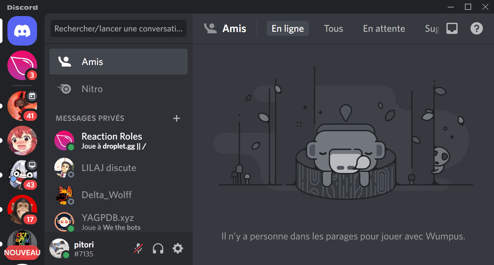The height and width of the screenshot is (265, 494).
Task: Open server with 41 unread mentions
Action: [x=22, y=106]
